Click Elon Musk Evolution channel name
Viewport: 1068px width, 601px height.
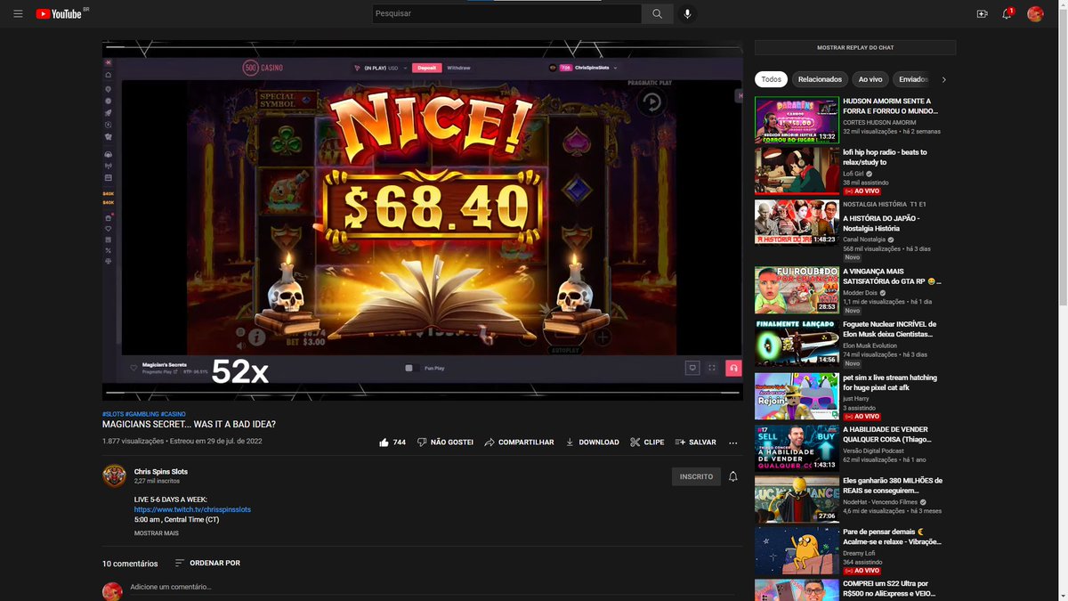pyautogui.click(x=870, y=345)
